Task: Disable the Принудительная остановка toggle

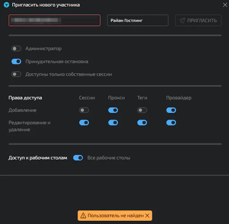Action: click(17, 61)
